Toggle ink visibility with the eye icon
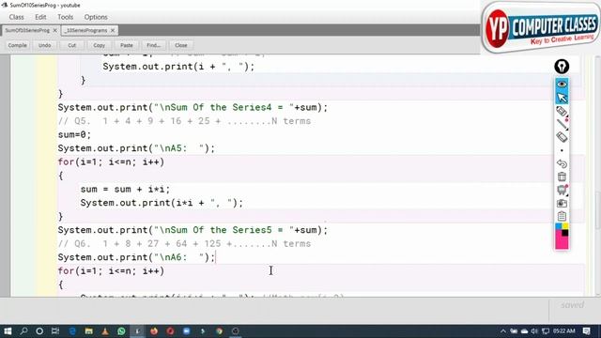 click(x=562, y=84)
